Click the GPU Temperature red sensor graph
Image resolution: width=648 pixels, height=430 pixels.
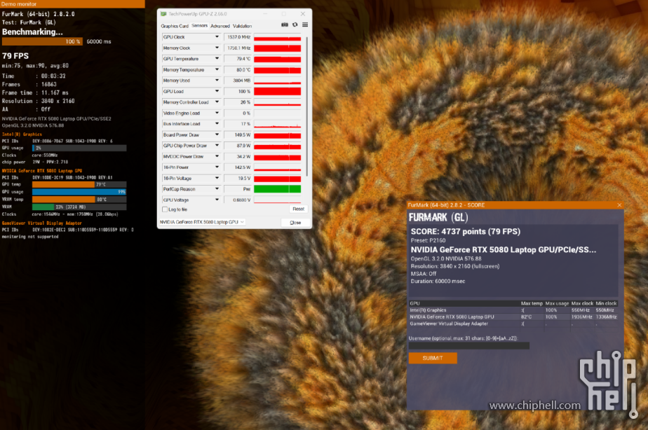point(277,59)
